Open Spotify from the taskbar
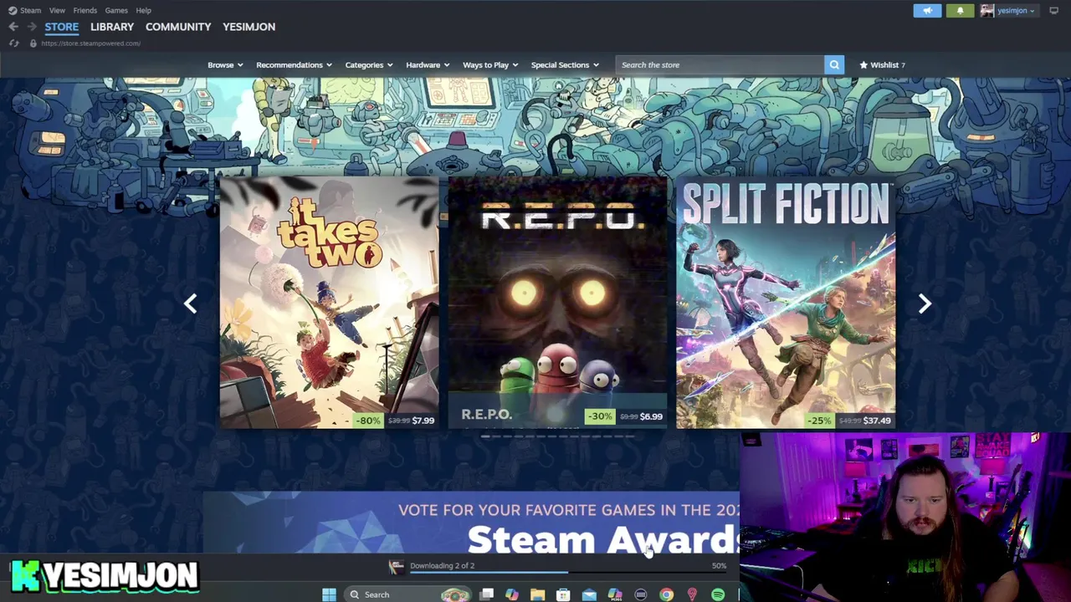 (718, 594)
